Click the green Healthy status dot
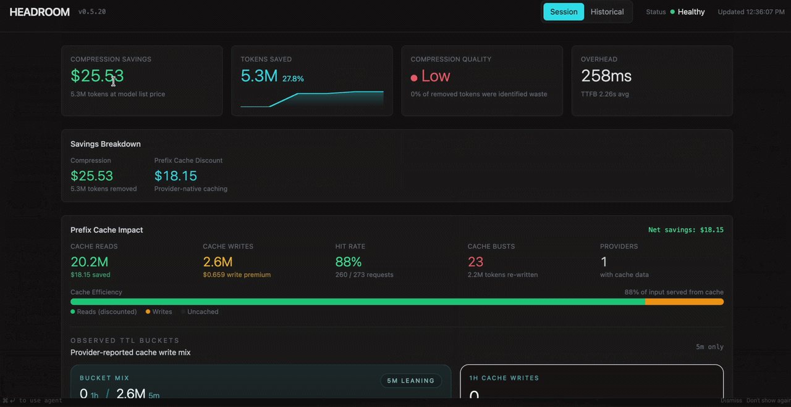 point(672,12)
